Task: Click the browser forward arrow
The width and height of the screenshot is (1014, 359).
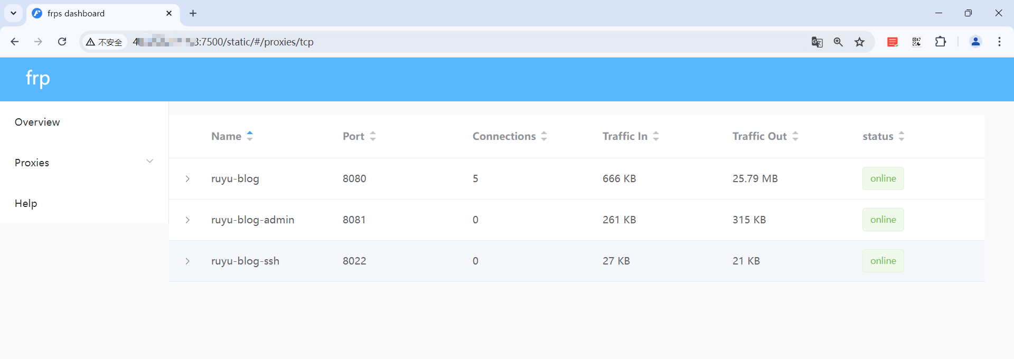Action: pyautogui.click(x=38, y=42)
